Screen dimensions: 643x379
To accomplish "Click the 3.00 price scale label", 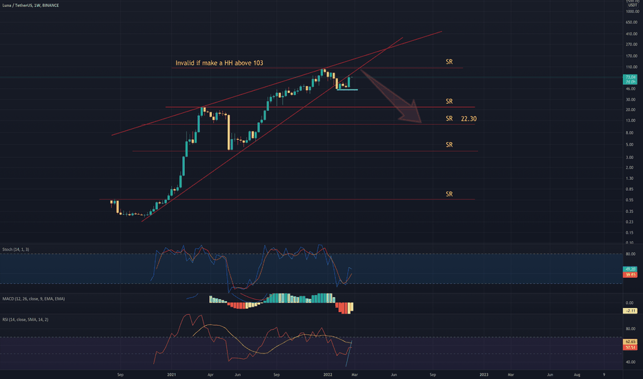I will point(631,157).
